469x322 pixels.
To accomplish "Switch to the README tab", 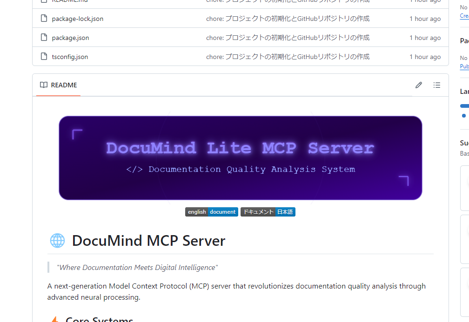I will click(x=59, y=85).
